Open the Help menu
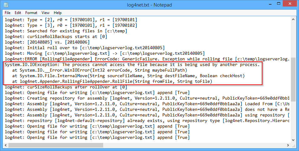The width and height of the screenshot is (299, 151). point(58,13)
